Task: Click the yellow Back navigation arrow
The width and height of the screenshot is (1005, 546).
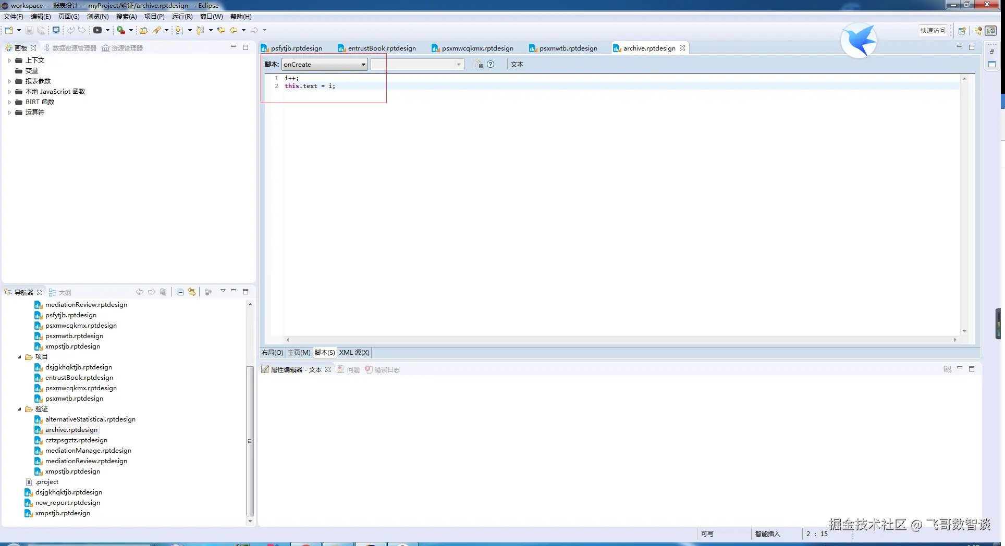Action: pos(234,30)
